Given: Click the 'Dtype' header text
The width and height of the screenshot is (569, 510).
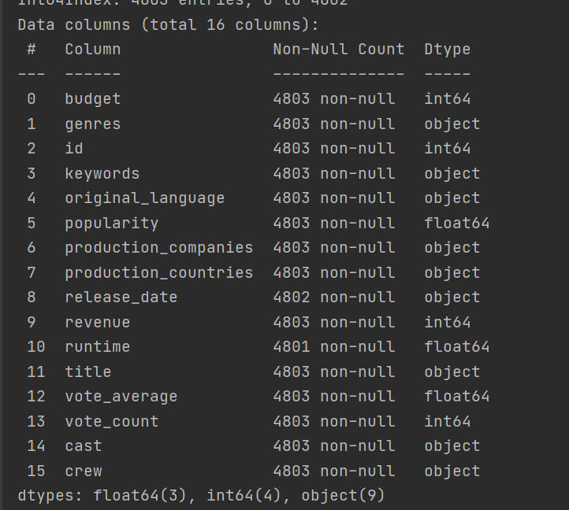Looking at the screenshot, I should [448, 50].
